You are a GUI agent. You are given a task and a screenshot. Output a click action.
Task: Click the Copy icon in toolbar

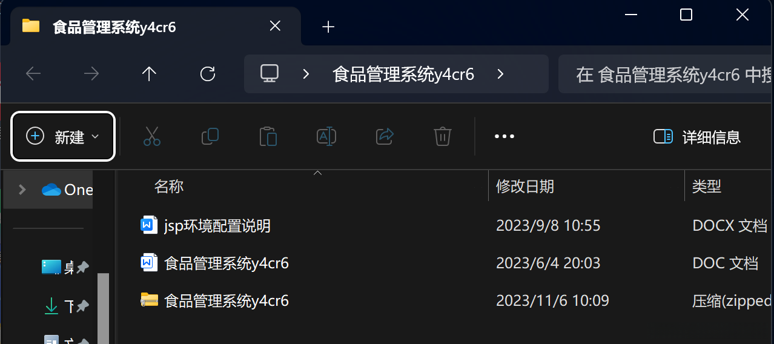[x=210, y=136]
